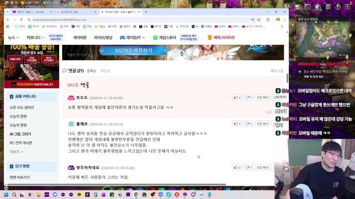Open the Chrome extensions puzzle icon
This screenshot has width=355, height=199.
[268, 20]
